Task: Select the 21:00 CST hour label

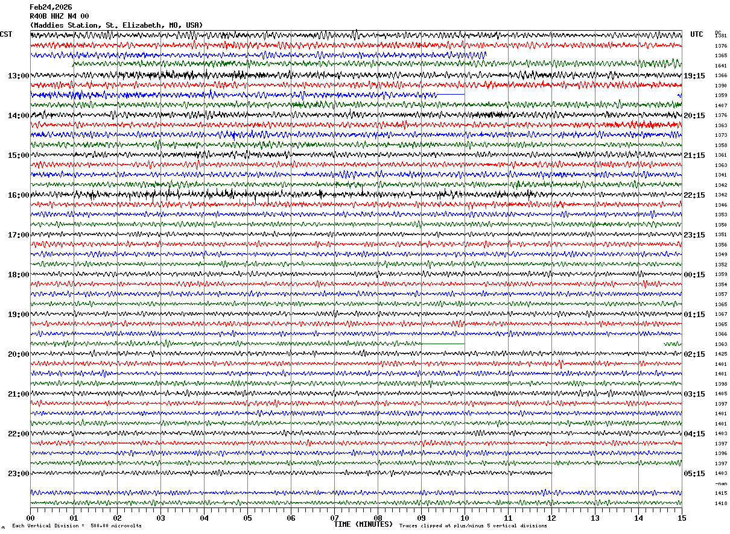Action: tap(18, 394)
